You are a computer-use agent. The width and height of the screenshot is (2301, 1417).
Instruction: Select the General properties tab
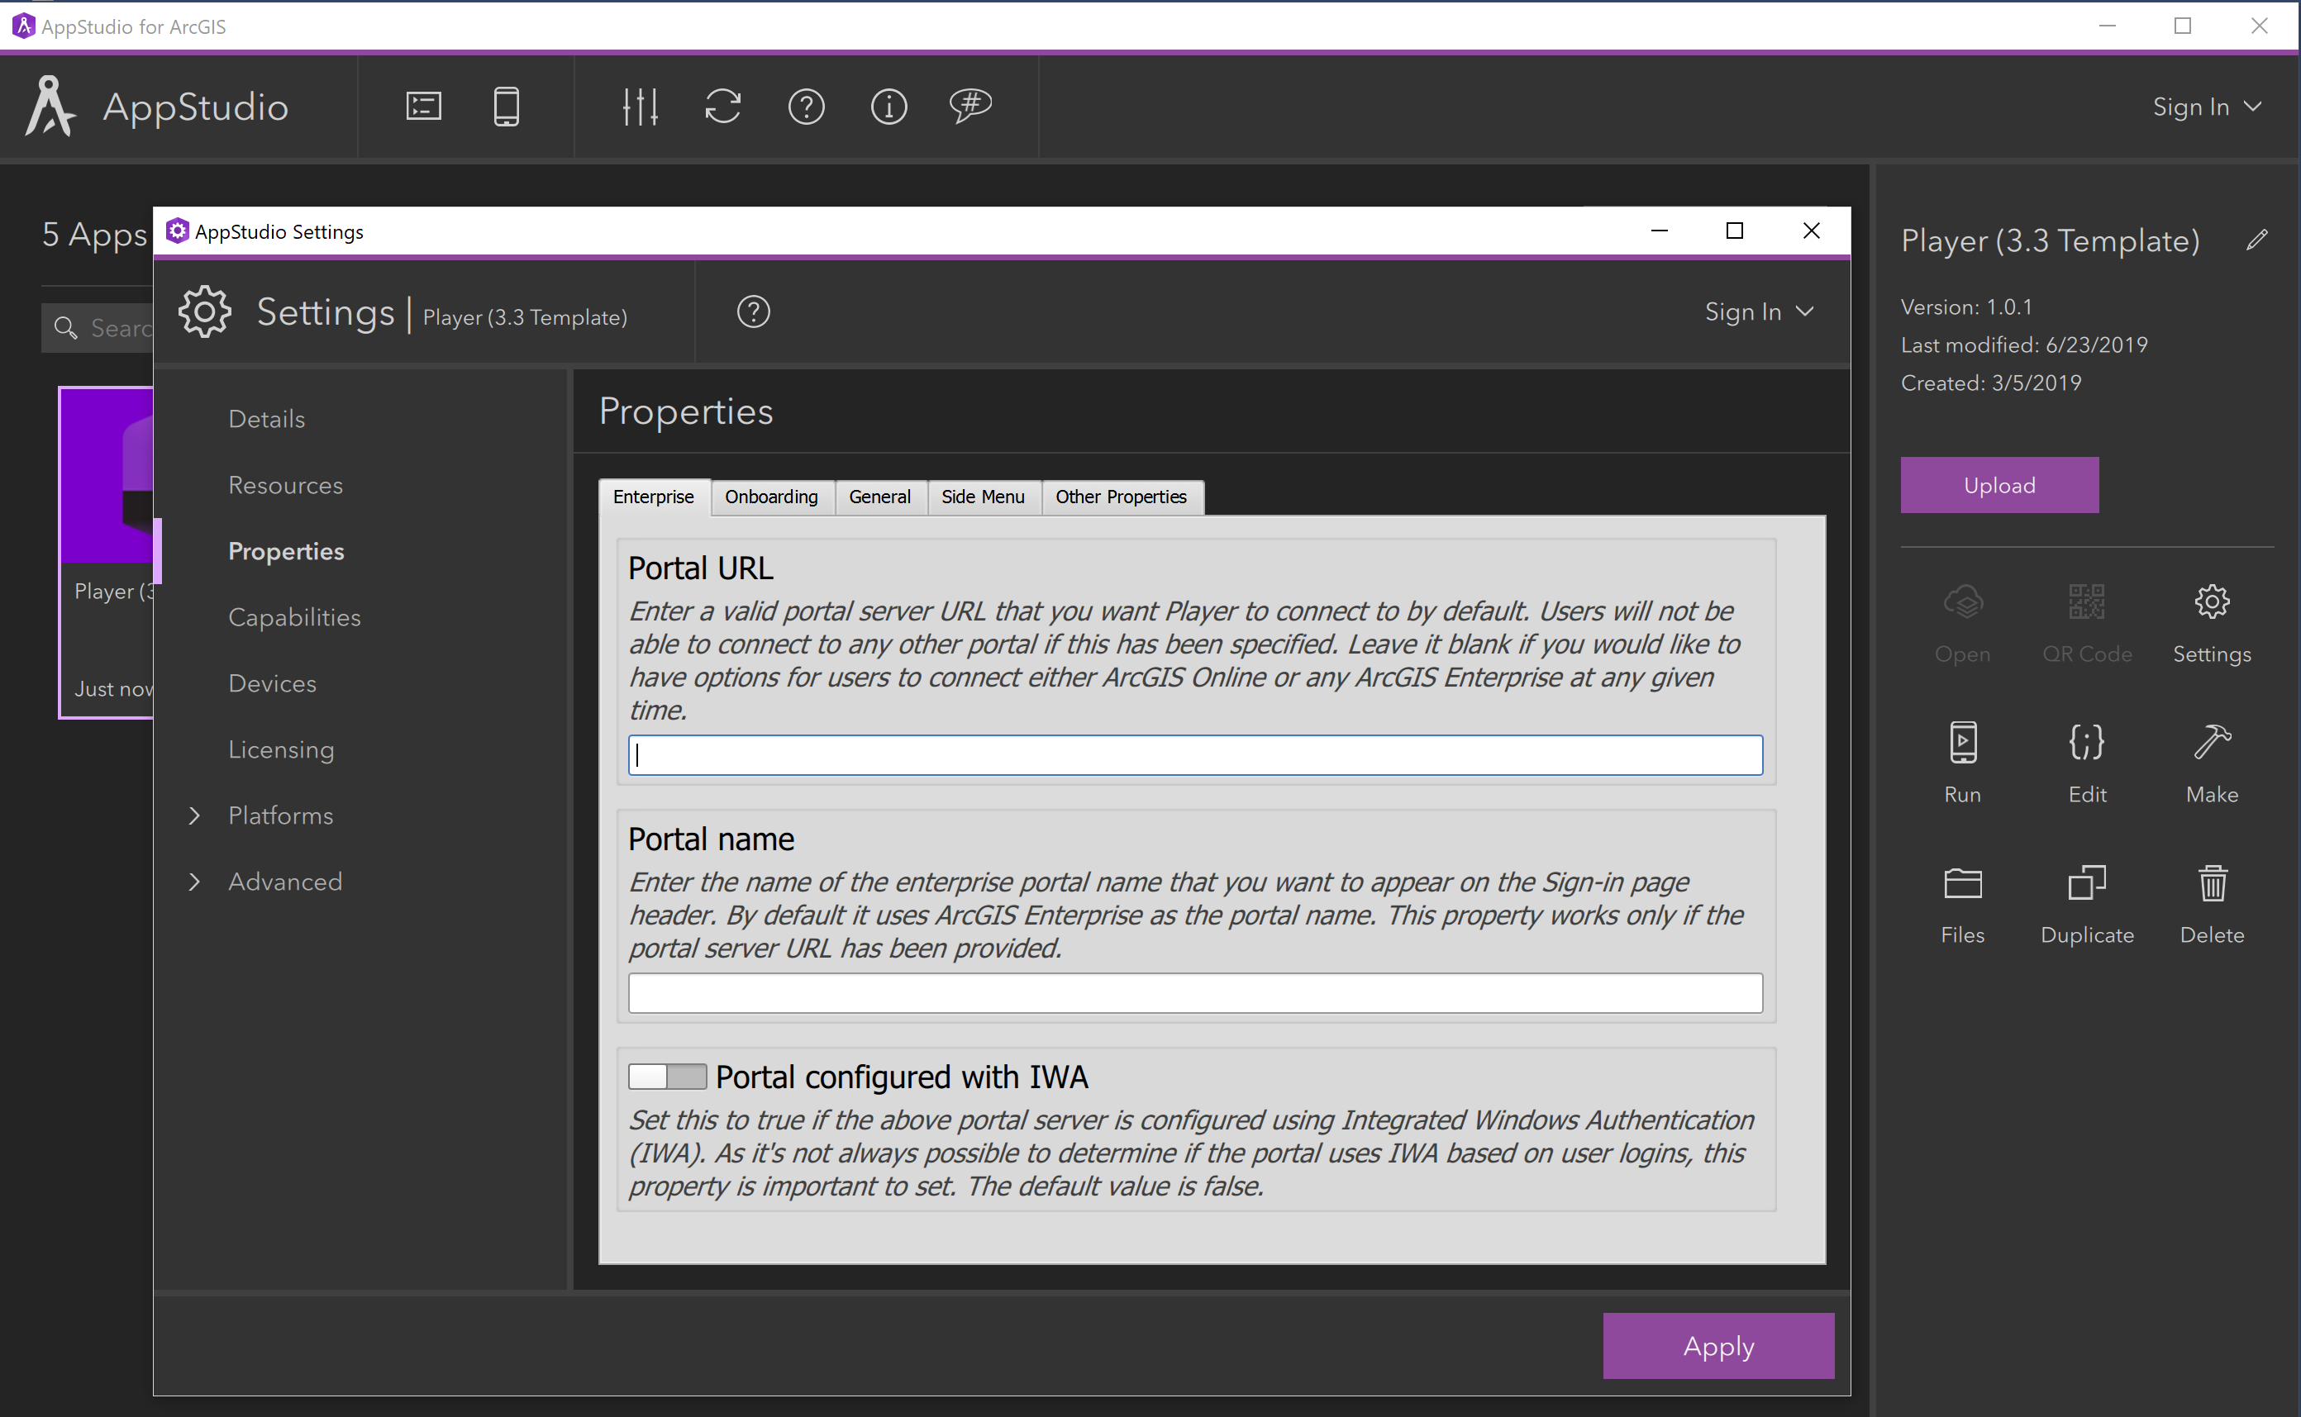point(878,497)
